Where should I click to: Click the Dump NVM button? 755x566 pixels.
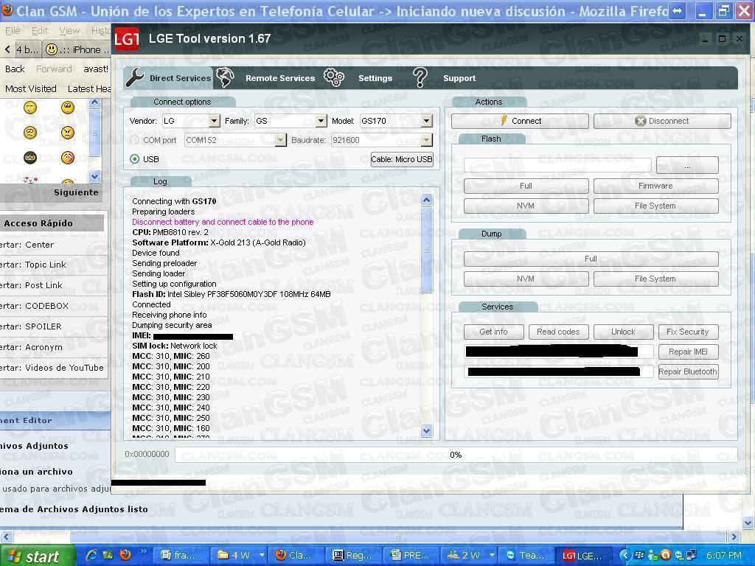(526, 279)
